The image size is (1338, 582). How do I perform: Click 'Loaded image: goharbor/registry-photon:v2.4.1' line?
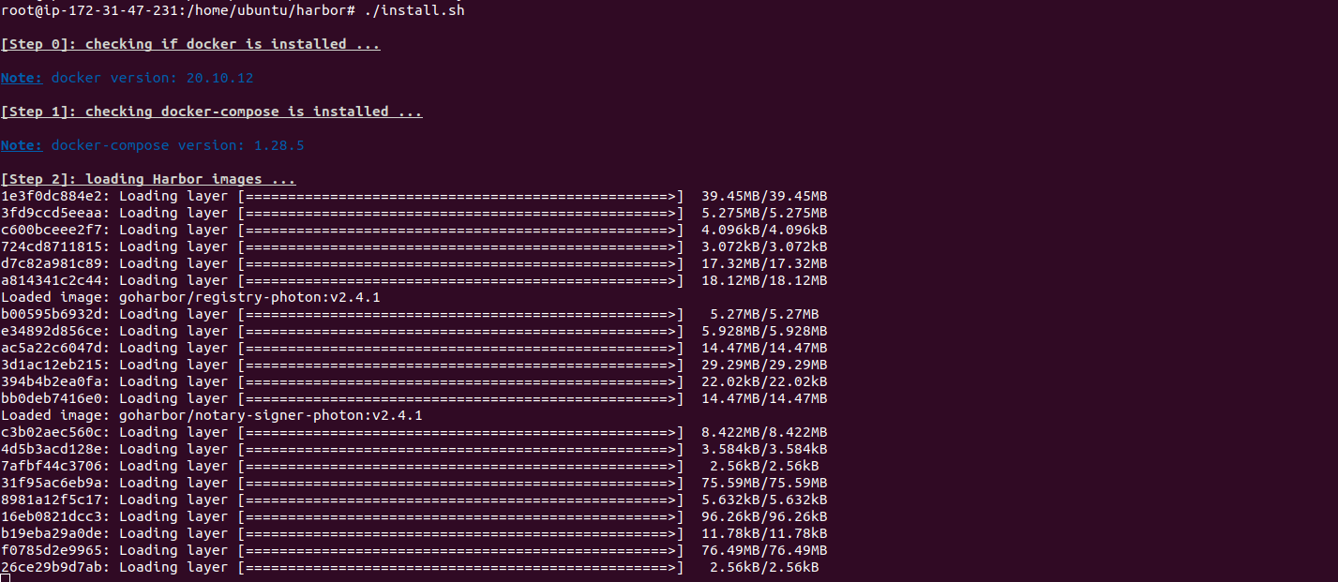(190, 297)
